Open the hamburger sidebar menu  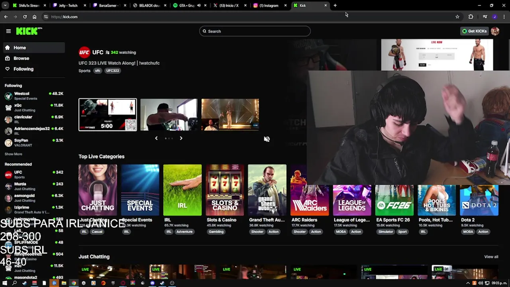click(x=8, y=31)
